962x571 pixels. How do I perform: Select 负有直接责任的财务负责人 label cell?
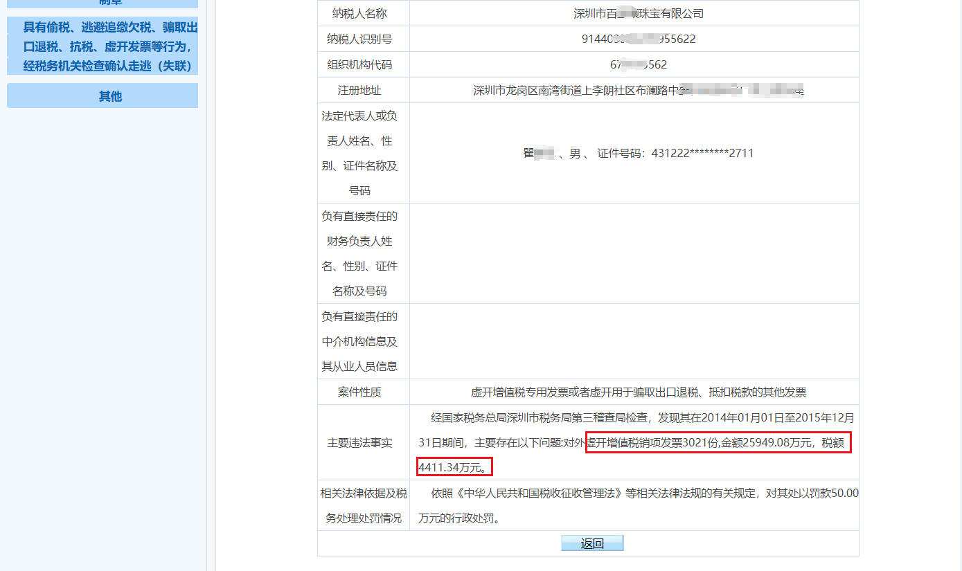click(364, 253)
